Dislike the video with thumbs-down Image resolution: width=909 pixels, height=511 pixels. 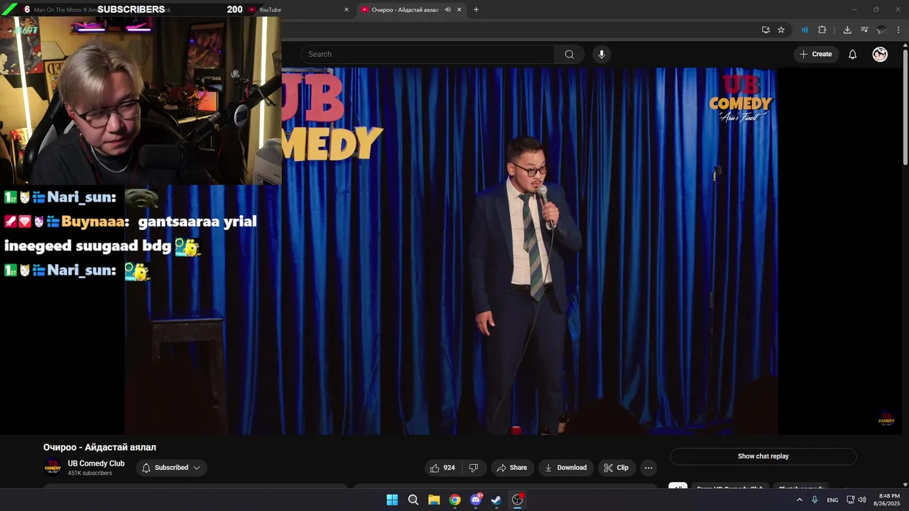tap(474, 468)
